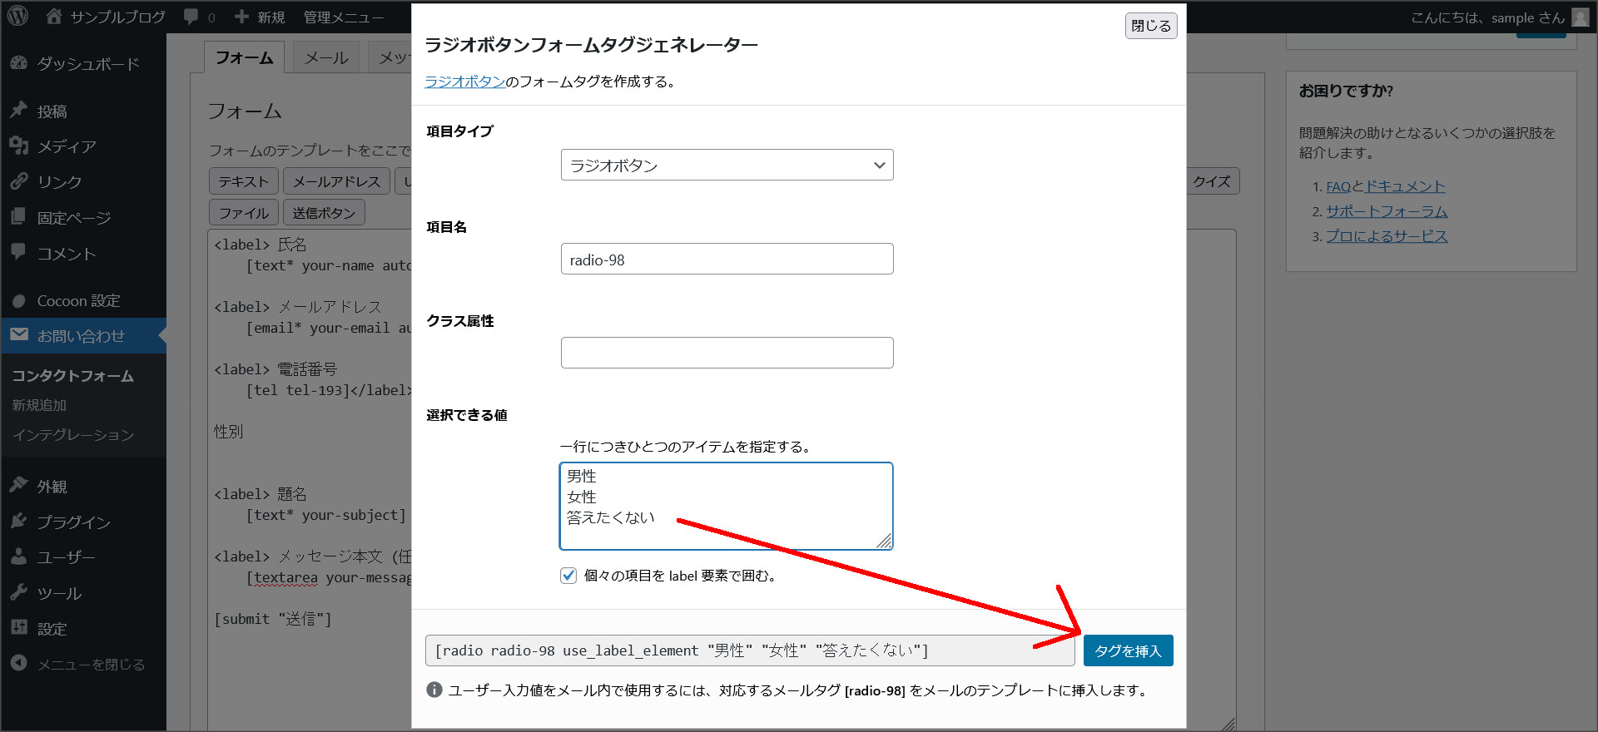Click the WordPress logo icon
This screenshot has height=732, width=1598.
click(x=18, y=16)
